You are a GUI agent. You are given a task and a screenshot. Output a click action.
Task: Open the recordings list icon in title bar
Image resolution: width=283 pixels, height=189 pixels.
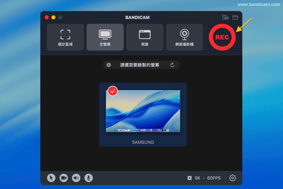point(225,17)
